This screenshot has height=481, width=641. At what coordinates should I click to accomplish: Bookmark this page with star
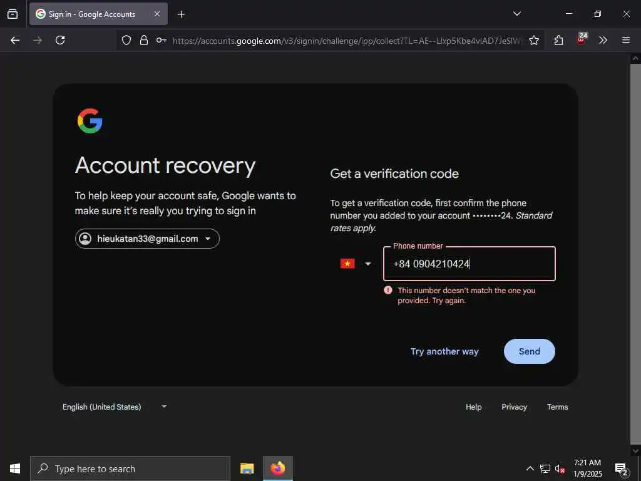[x=533, y=40]
